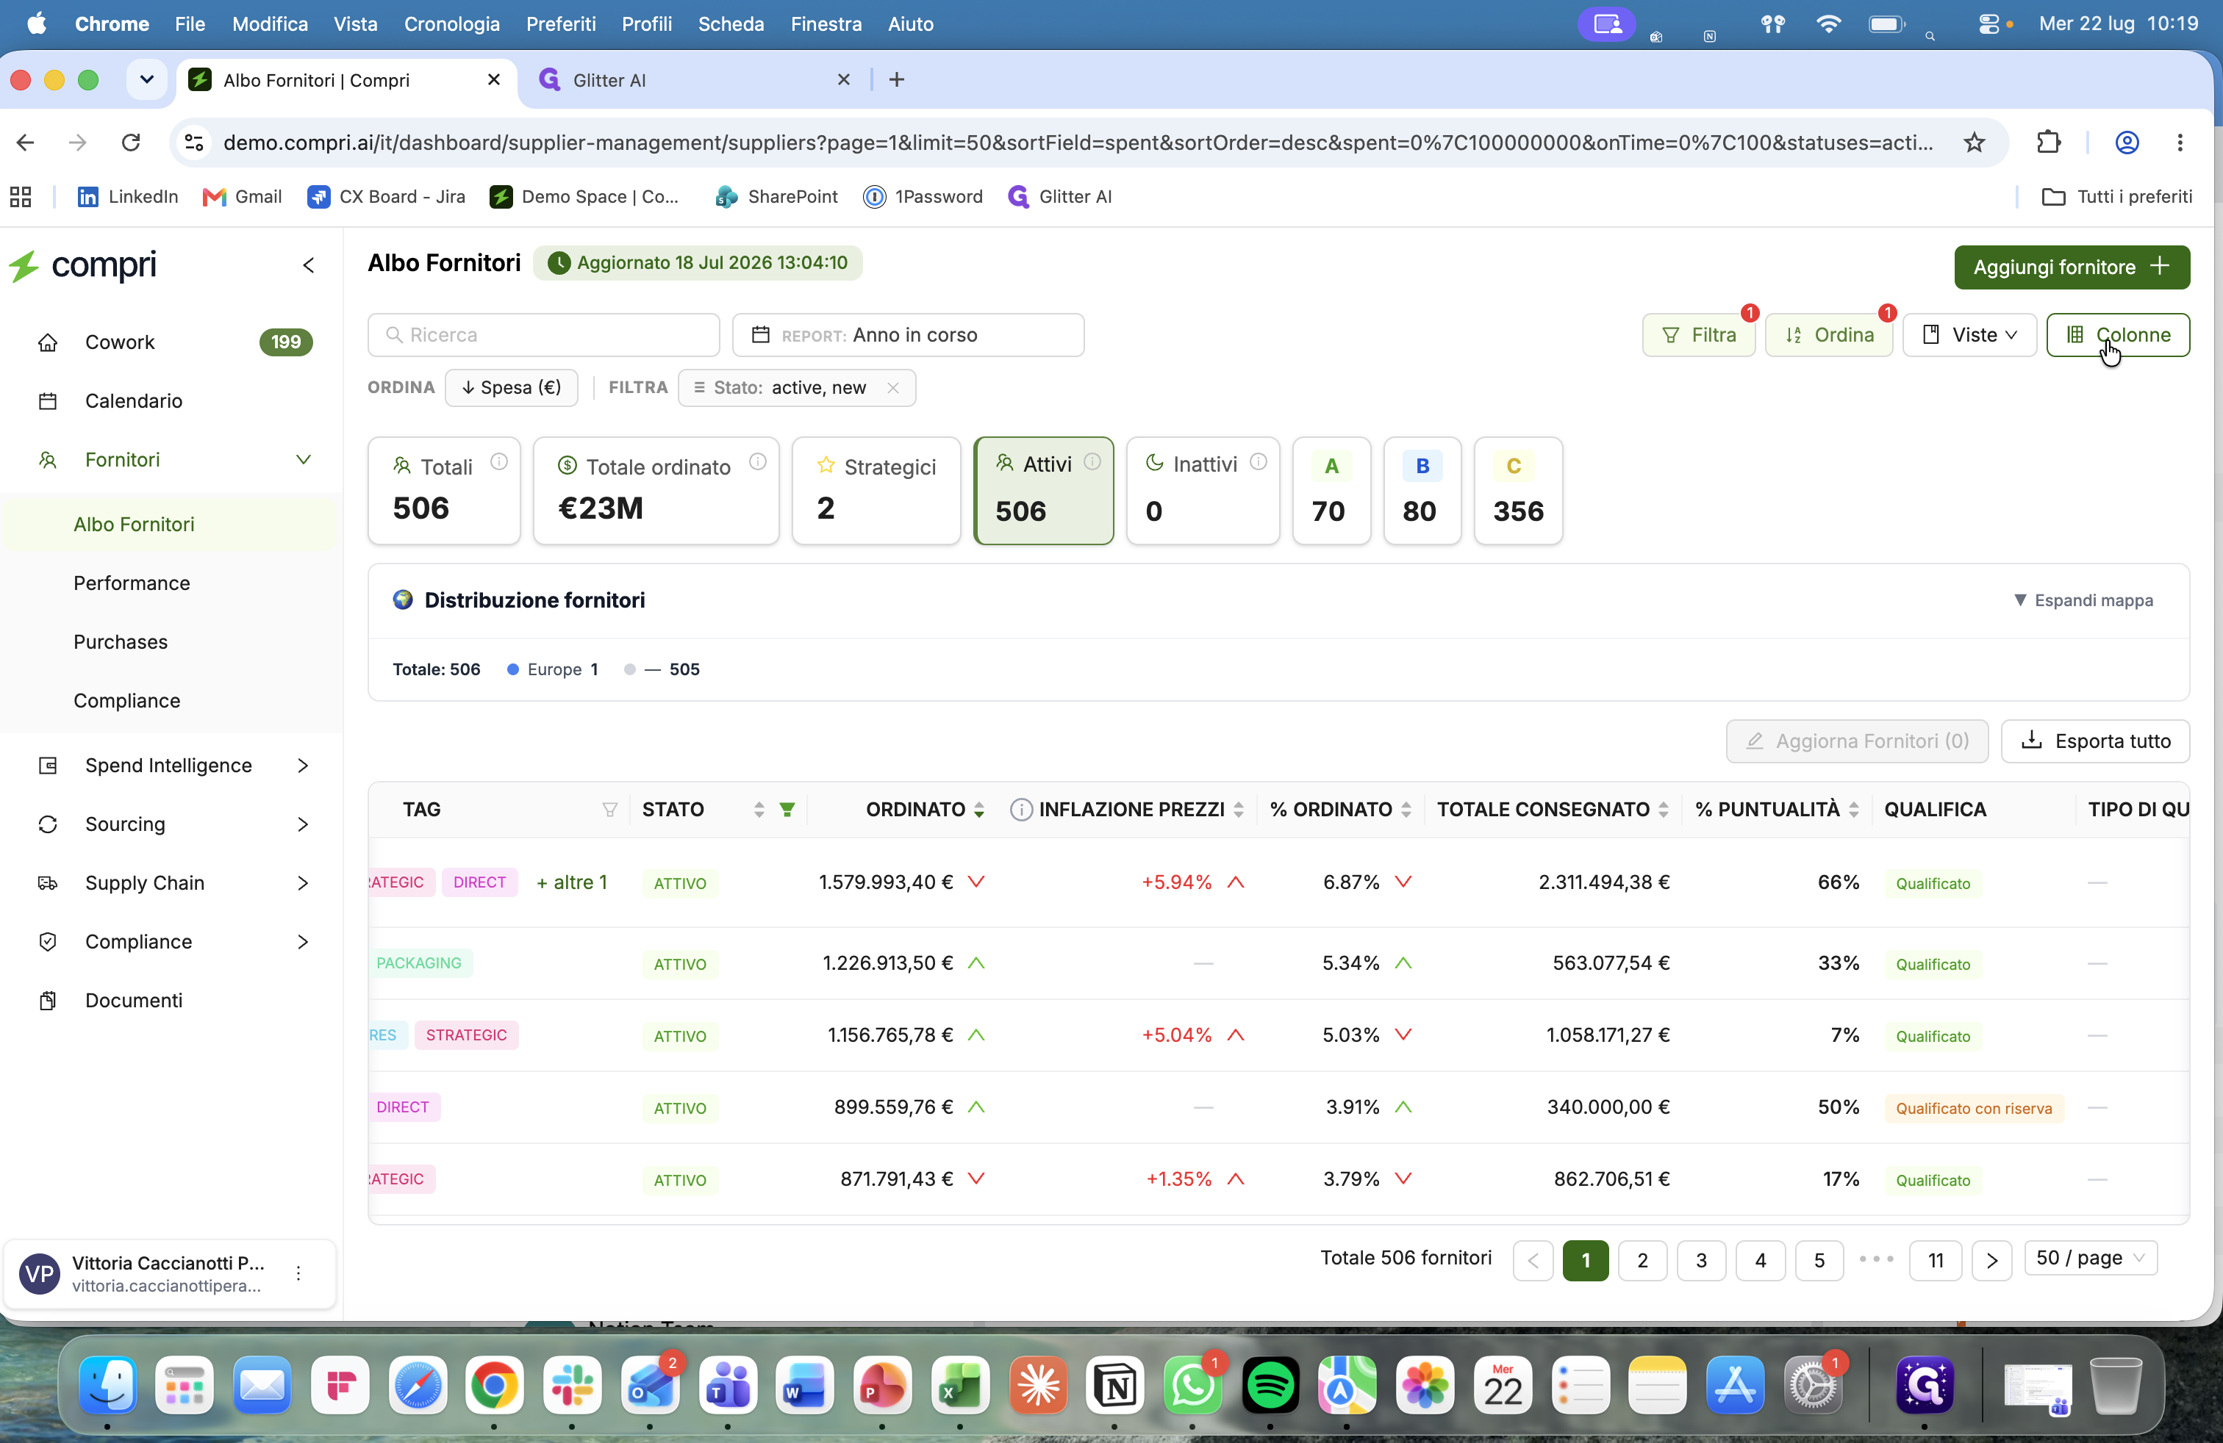Viewport: 2223px width, 1443px height.
Task: Open Documenti in the sidebar
Action: (171, 1001)
